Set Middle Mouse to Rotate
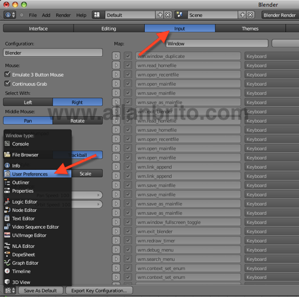Image resolution: width=299 pixels, height=297 pixels. pos(78,121)
